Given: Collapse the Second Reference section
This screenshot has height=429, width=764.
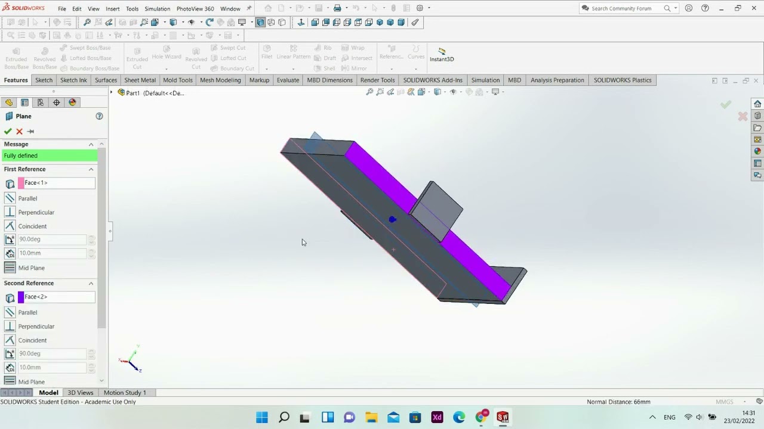Looking at the screenshot, I should coord(91,284).
